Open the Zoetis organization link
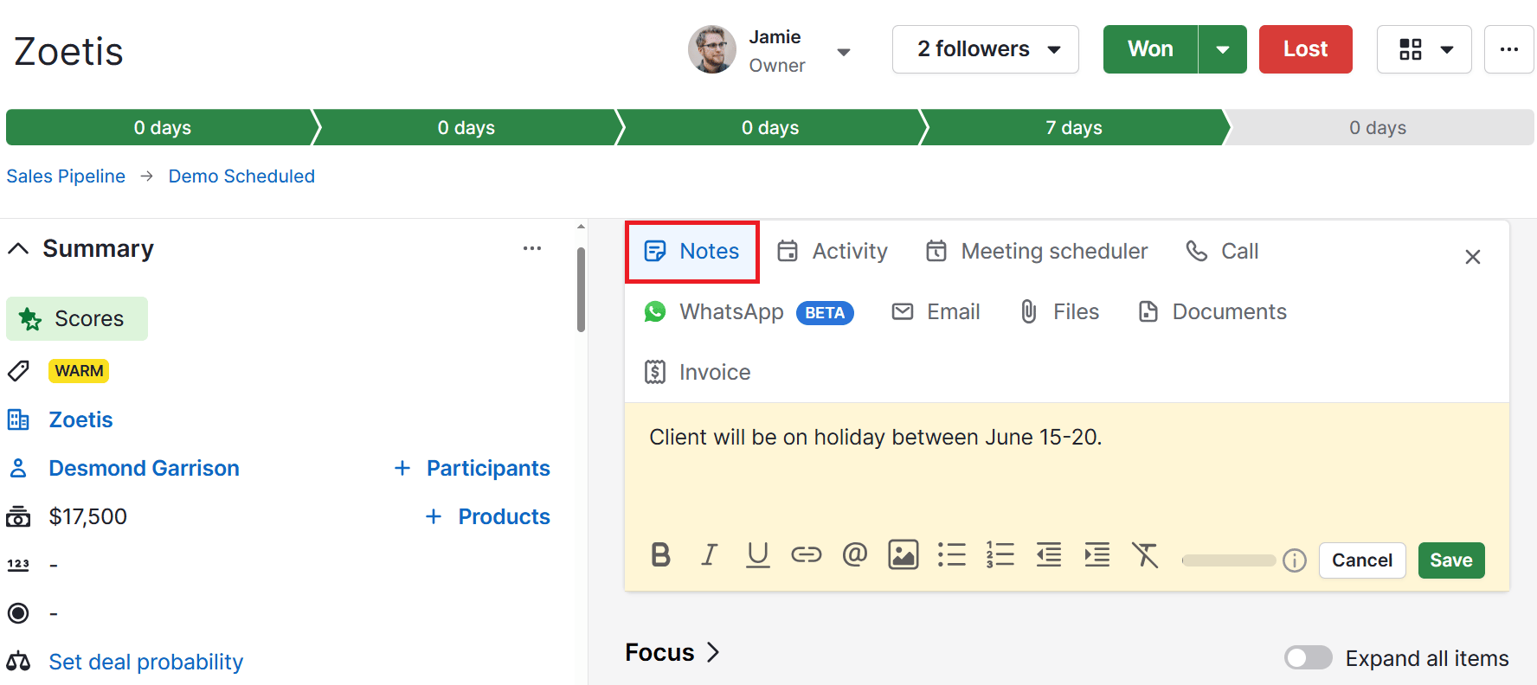 click(80, 419)
